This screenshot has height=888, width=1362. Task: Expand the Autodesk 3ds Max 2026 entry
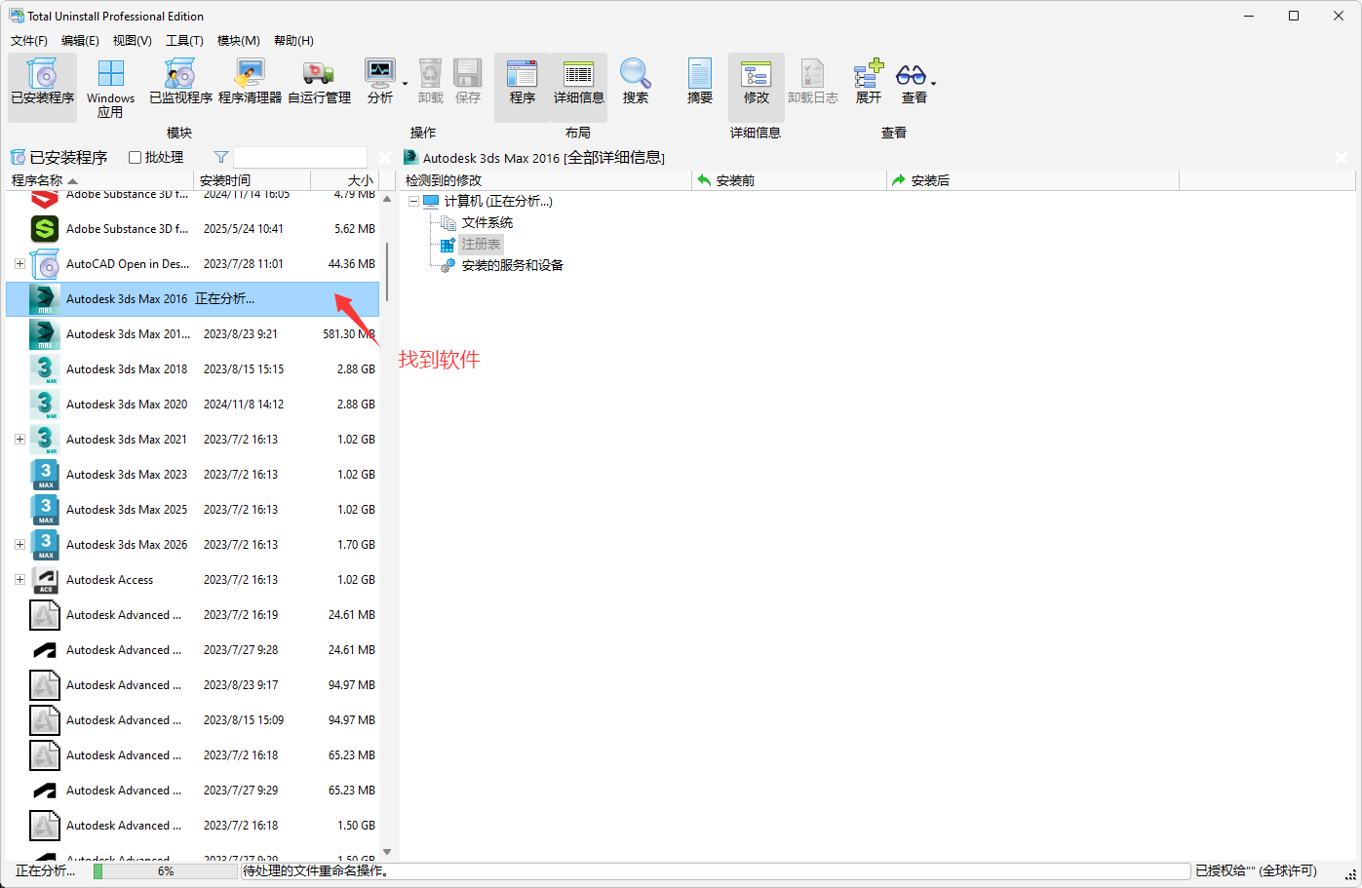pos(19,545)
